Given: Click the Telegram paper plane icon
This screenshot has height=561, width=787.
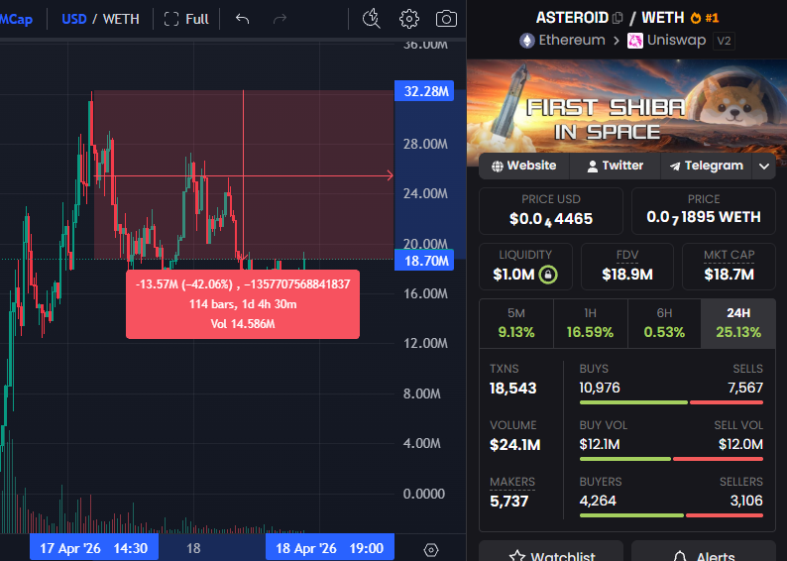Looking at the screenshot, I should pyautogui.click(x=675, y=167).
